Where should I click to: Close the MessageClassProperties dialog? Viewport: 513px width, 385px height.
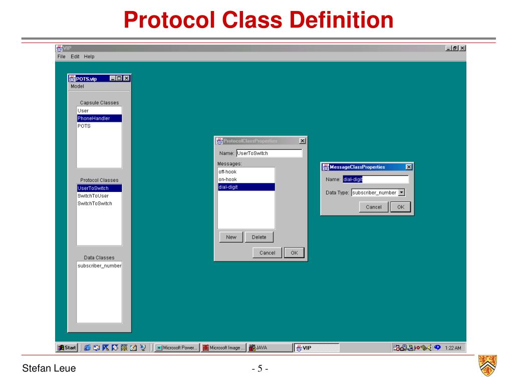(409, 167)
